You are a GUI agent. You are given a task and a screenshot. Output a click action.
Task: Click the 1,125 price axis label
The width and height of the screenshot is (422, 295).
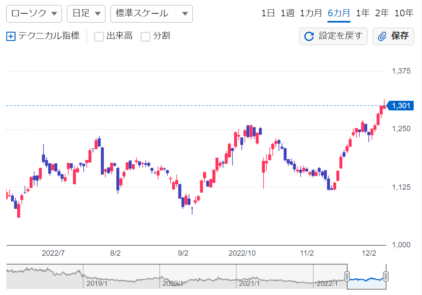[x=401, y=187]
